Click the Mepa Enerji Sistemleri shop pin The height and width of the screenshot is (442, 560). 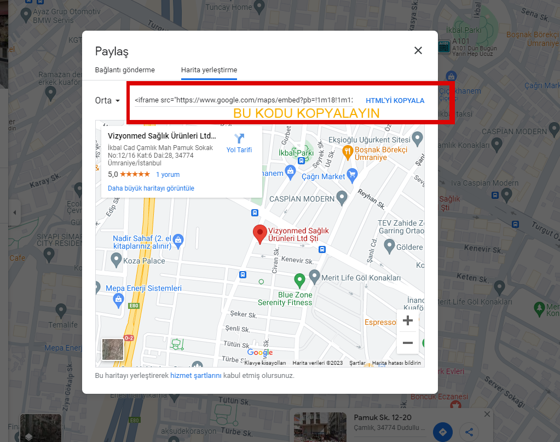click(118, 301)
